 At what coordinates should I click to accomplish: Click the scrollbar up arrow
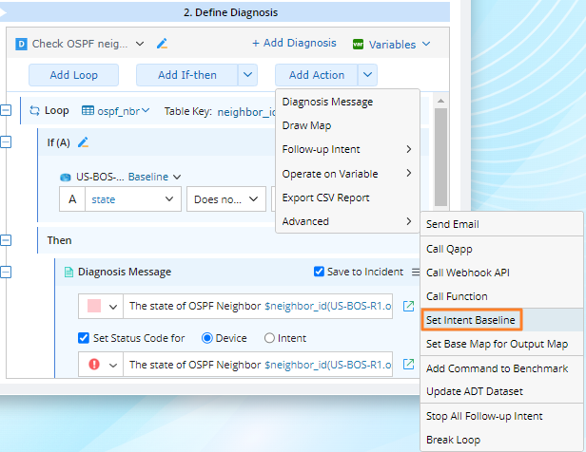(441, 101)
